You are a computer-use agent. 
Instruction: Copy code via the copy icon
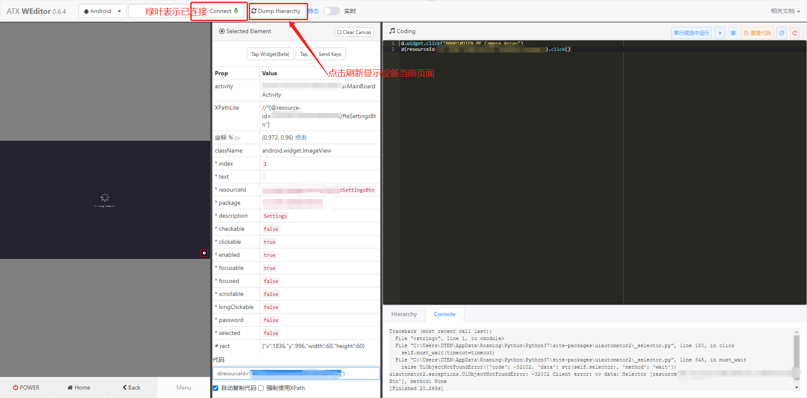click(x=781, y=33)
